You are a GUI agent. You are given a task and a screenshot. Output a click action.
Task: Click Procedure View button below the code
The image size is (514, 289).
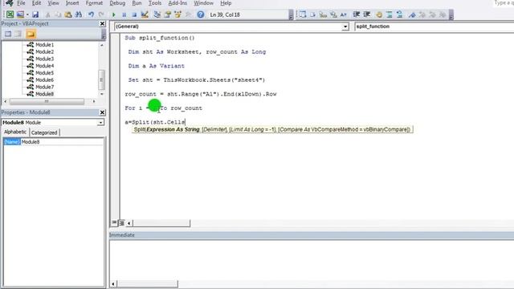[x=114, y=223]
